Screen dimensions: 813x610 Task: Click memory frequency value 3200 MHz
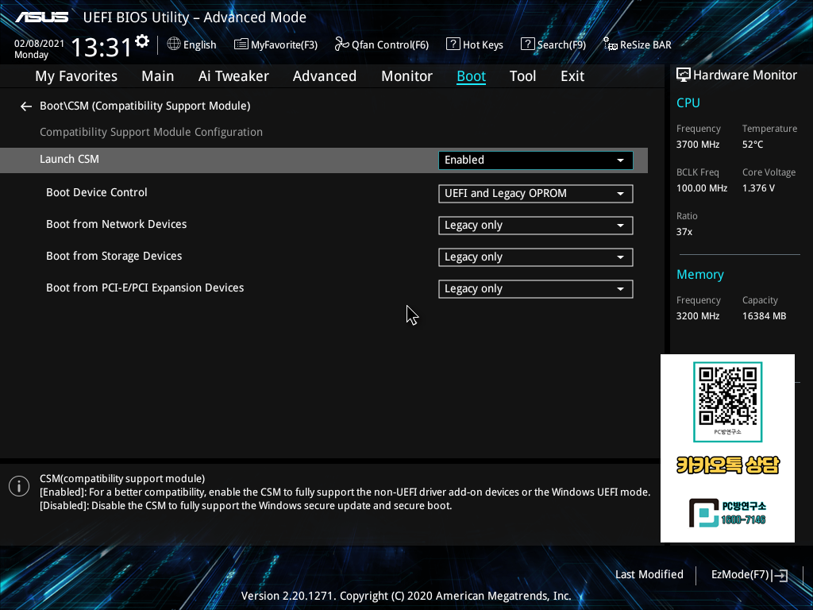[x=697, y=316]
